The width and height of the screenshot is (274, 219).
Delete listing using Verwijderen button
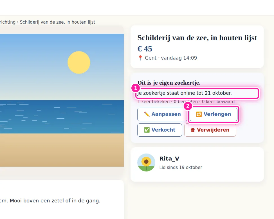pyautogui.click(x=210, y=130)
